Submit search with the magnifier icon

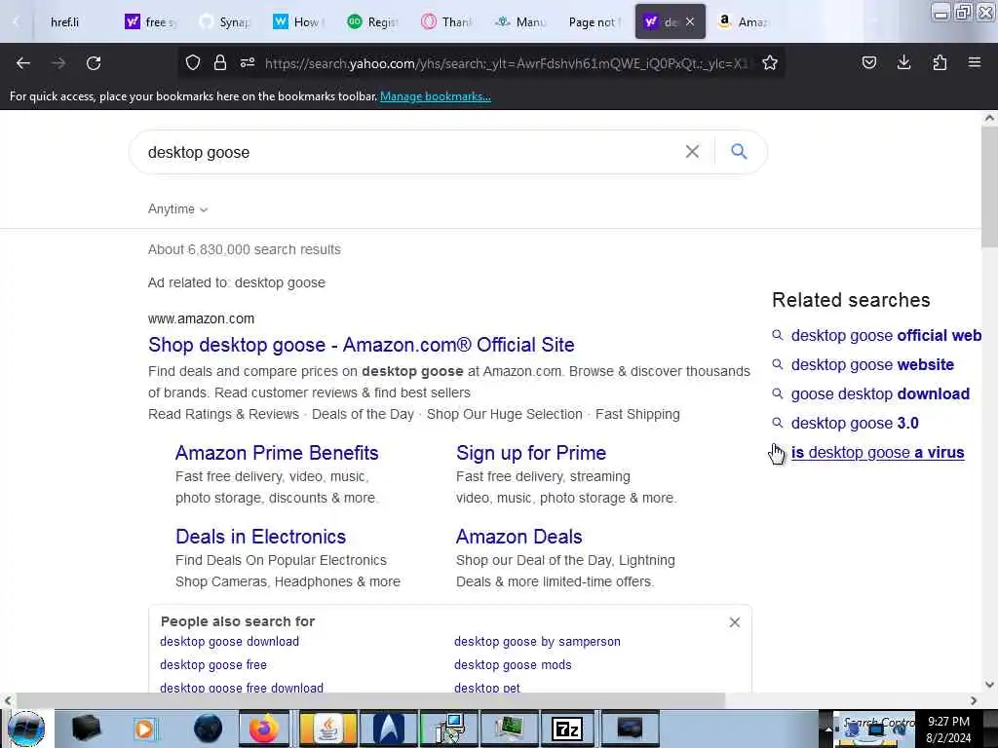click(739, 151)
